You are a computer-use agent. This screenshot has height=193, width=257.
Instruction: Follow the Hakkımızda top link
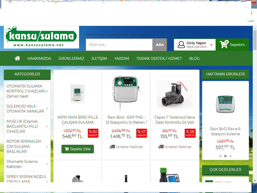95,35
